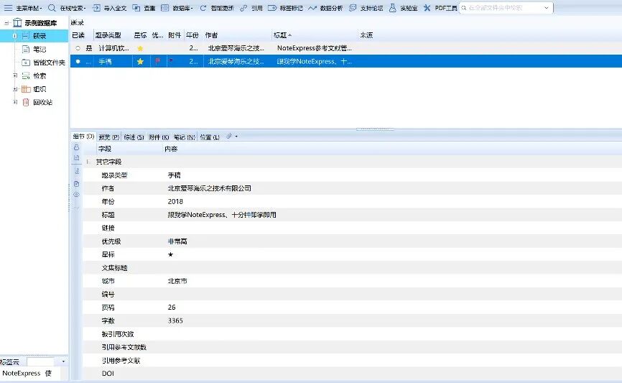The image size is (622, 383).
Task: Sort by the 年份 column header
Action: click(192, 35)
